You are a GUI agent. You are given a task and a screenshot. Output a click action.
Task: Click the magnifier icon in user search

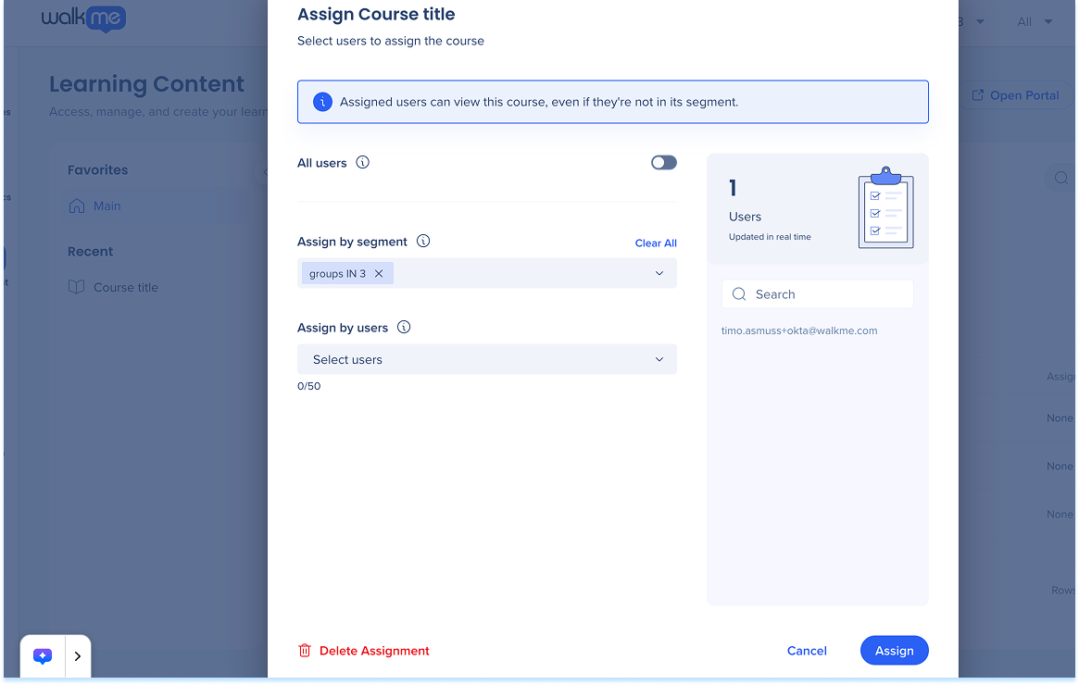pos(739,294)
